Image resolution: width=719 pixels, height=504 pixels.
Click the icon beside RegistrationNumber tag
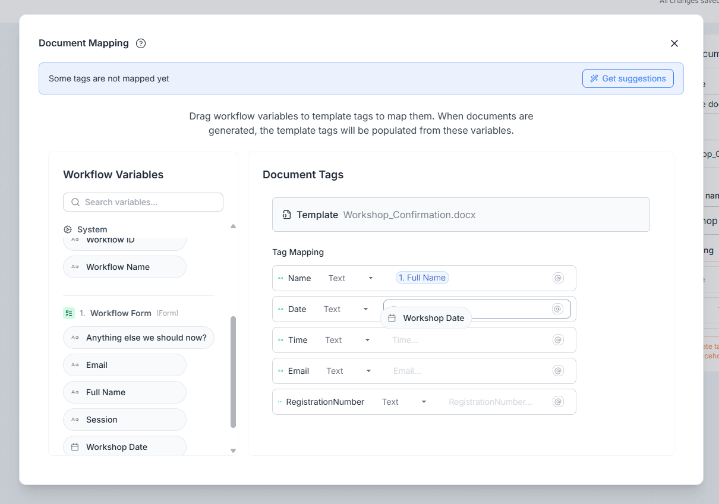279,402
